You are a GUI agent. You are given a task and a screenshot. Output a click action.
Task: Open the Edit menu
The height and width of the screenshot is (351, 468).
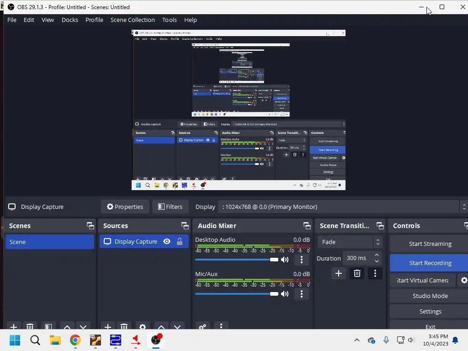29,20
